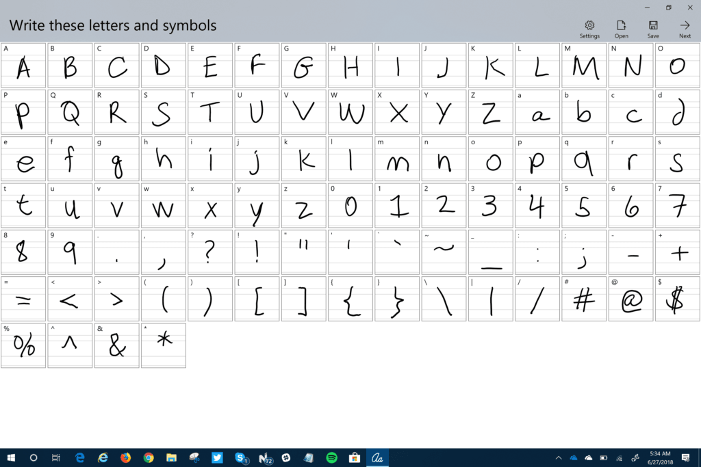The image size is (701, 467).
Task: Launch Spotify from the taskbar
Action: coord(331,457)
